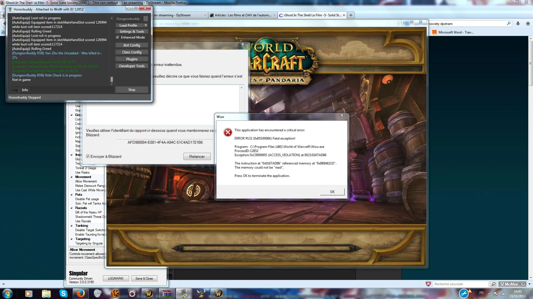Click the Relancer button
The width and height of the screenshot is (533, 299).
pyautogui.click(x=197, y=157)
